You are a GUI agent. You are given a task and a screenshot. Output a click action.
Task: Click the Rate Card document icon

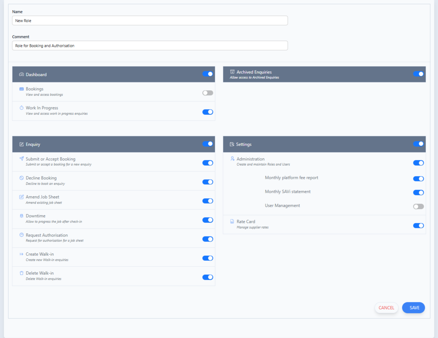point(232,221)
